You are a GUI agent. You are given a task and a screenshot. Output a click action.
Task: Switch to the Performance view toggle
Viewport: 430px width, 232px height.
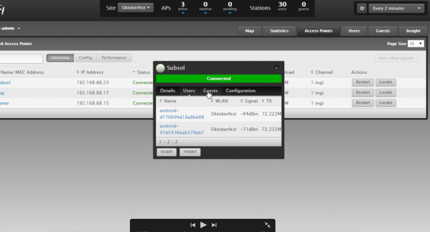click(x=114, y=58)
